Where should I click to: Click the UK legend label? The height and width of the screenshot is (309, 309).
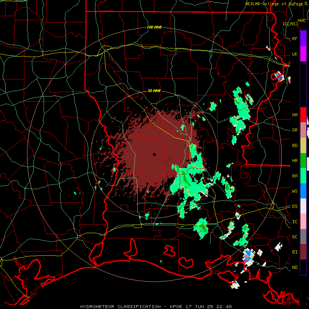[295, 54]
